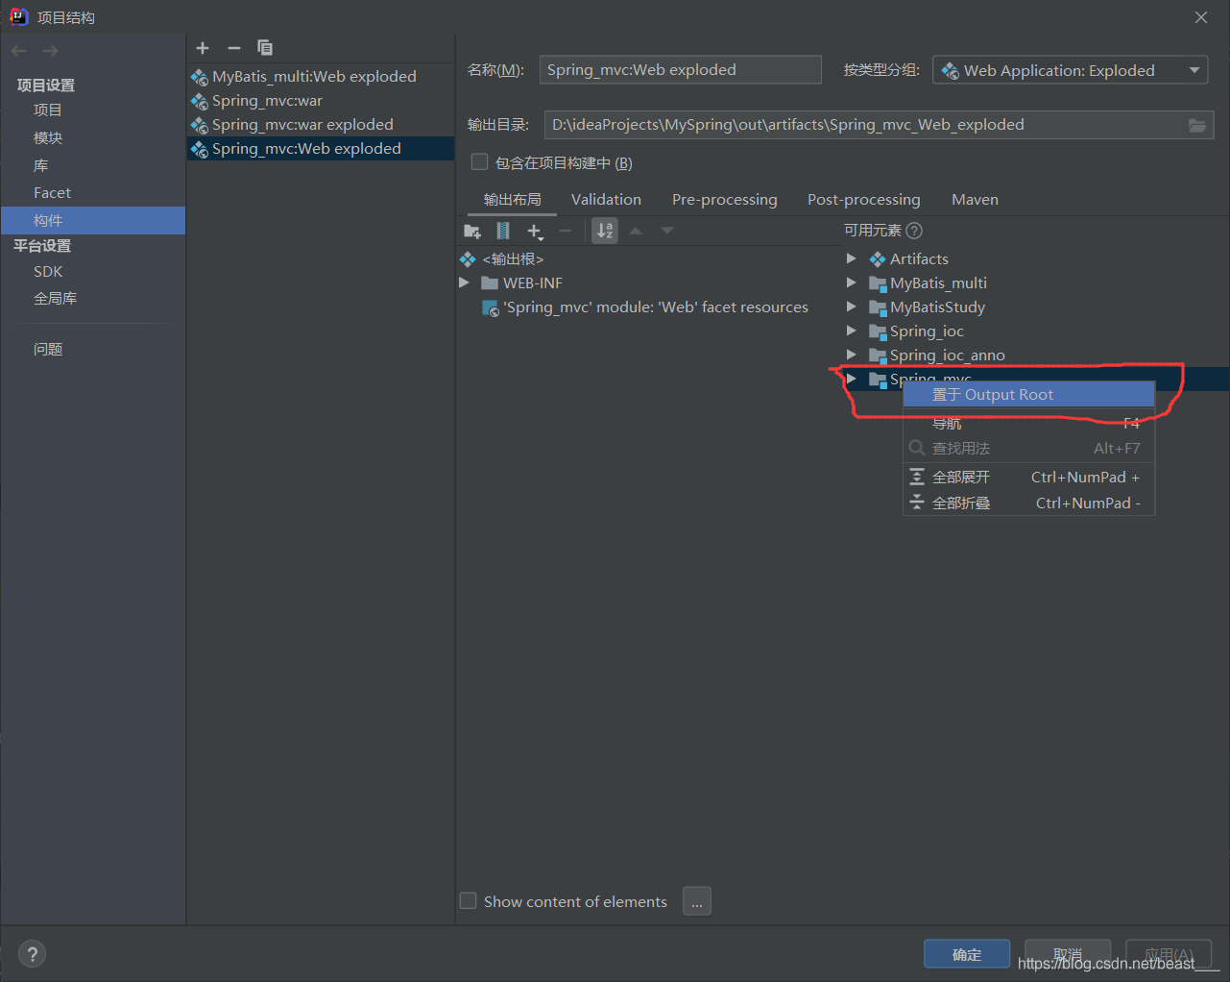Open the Post-processing tab
Screen dimensions: 1230x982
(864, 200)
